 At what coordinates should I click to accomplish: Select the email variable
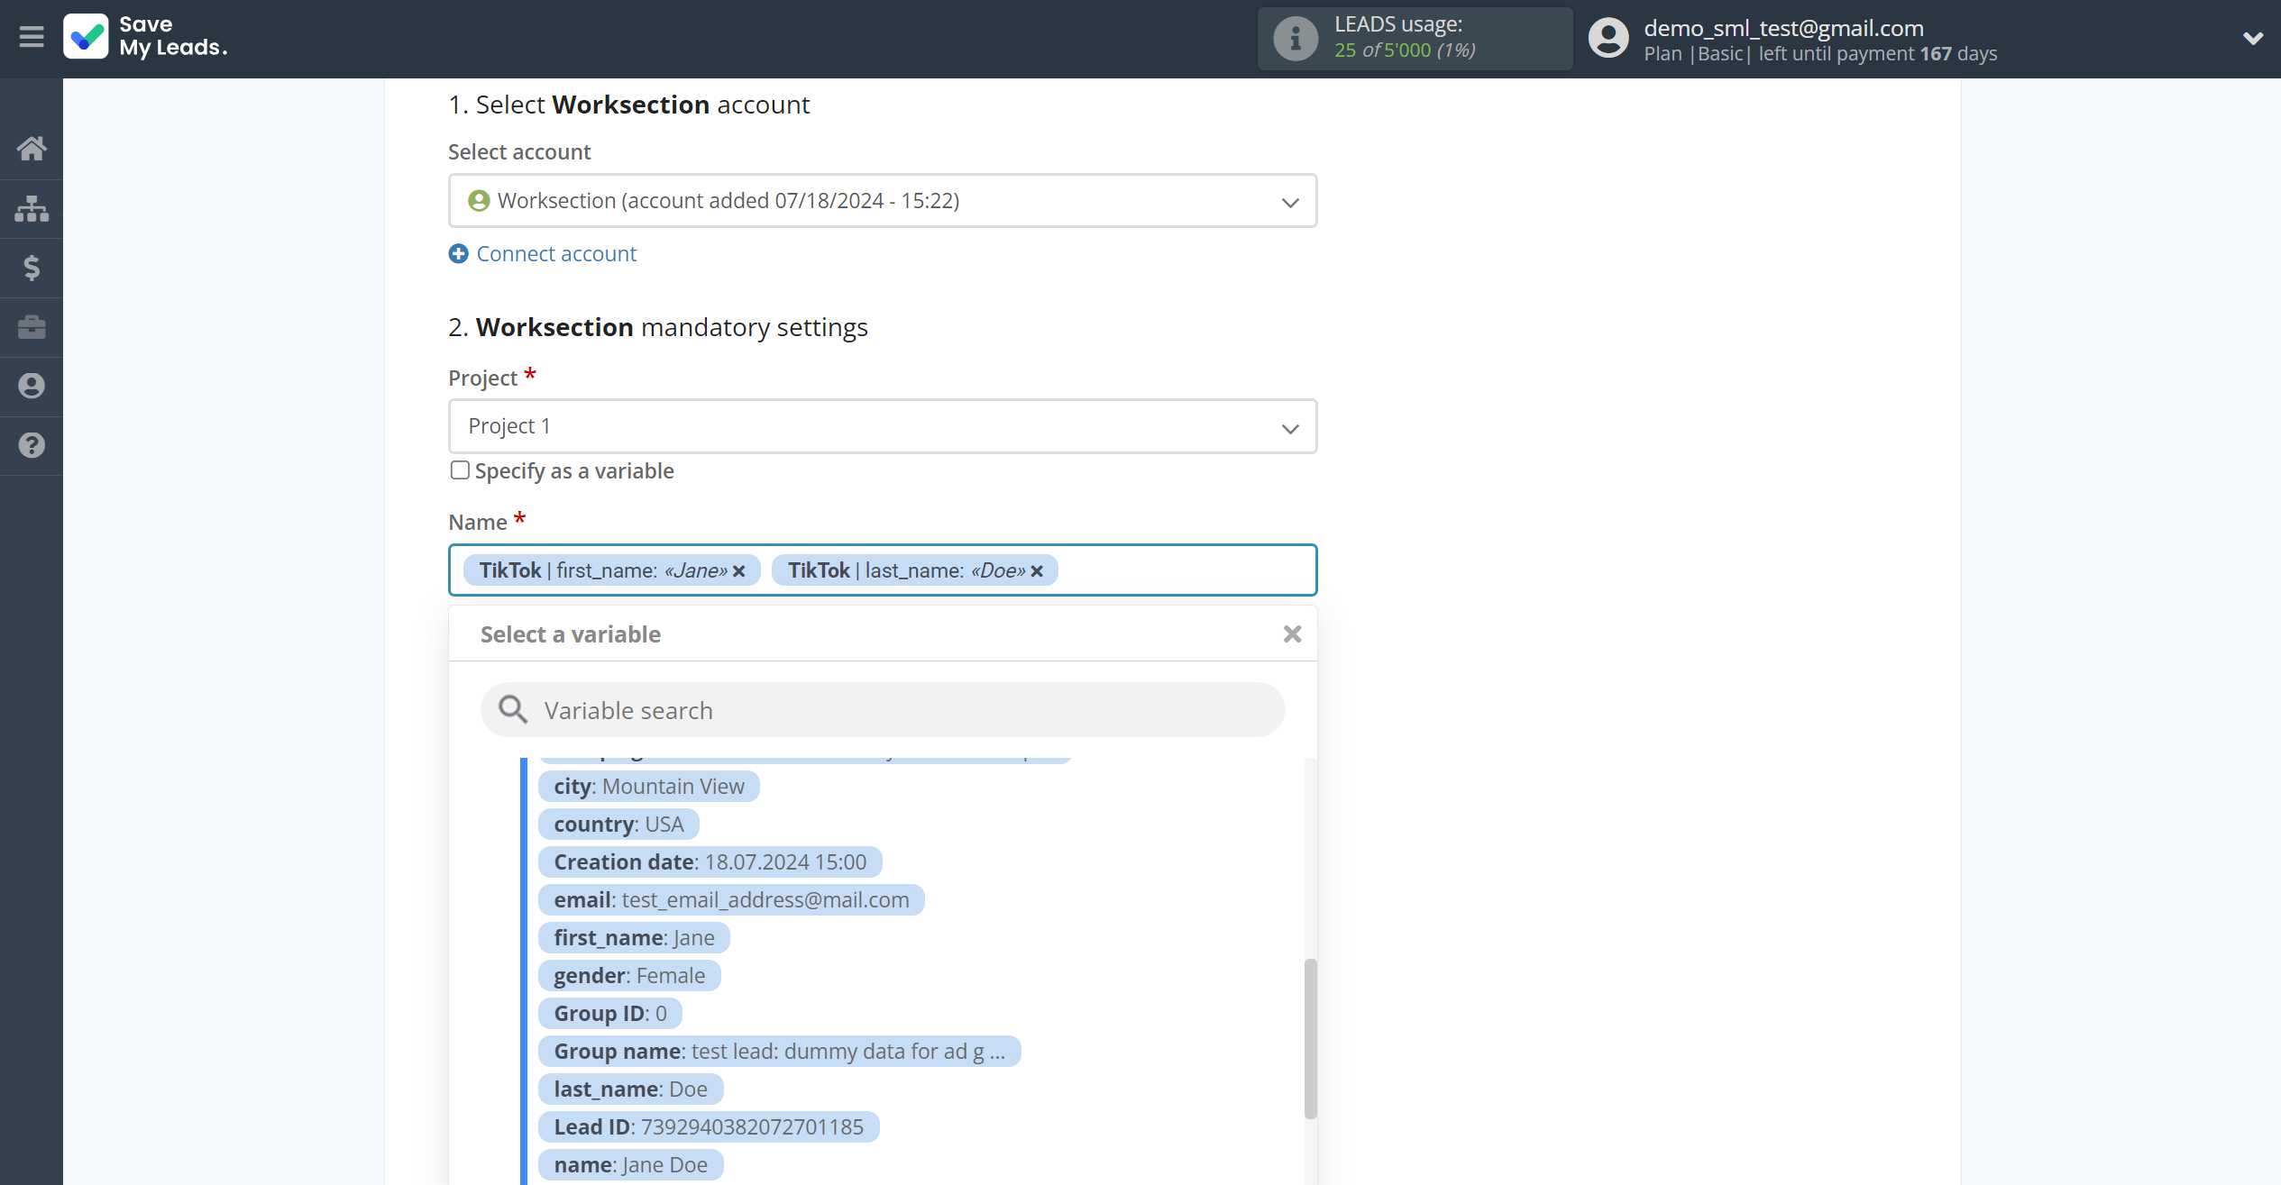pyautogui.click(x=731, y=900)
